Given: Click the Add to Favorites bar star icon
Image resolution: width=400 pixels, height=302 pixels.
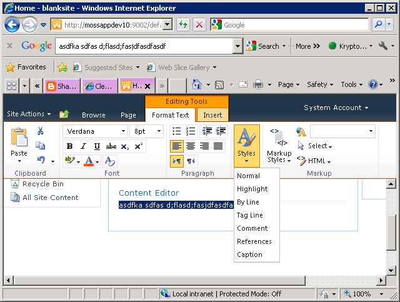Looking at the screenshot, I should [x=62, y=68].
